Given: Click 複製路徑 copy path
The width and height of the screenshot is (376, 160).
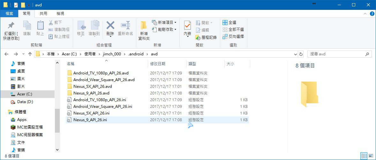Looking at the screenshot, I should [x=58, y=30].
